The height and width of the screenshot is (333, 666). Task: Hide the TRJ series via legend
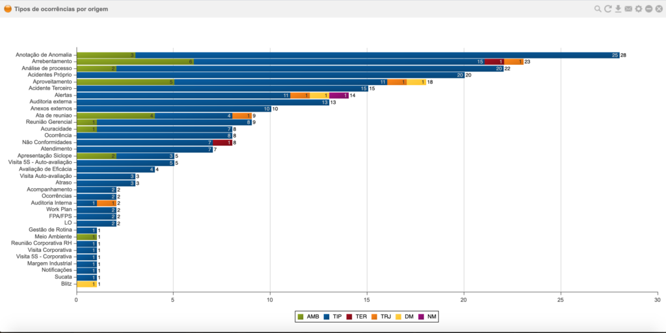(x=381, y=317)
